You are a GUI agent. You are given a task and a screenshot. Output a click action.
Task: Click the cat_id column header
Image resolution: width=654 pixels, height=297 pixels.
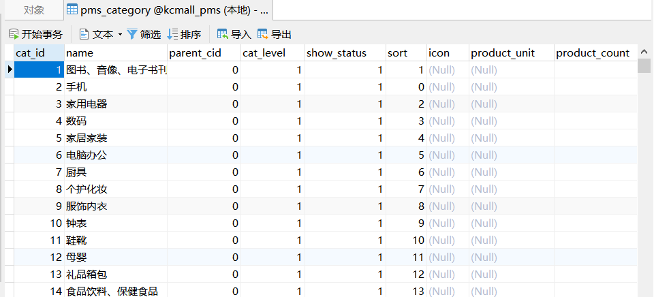tap(40, 53)
